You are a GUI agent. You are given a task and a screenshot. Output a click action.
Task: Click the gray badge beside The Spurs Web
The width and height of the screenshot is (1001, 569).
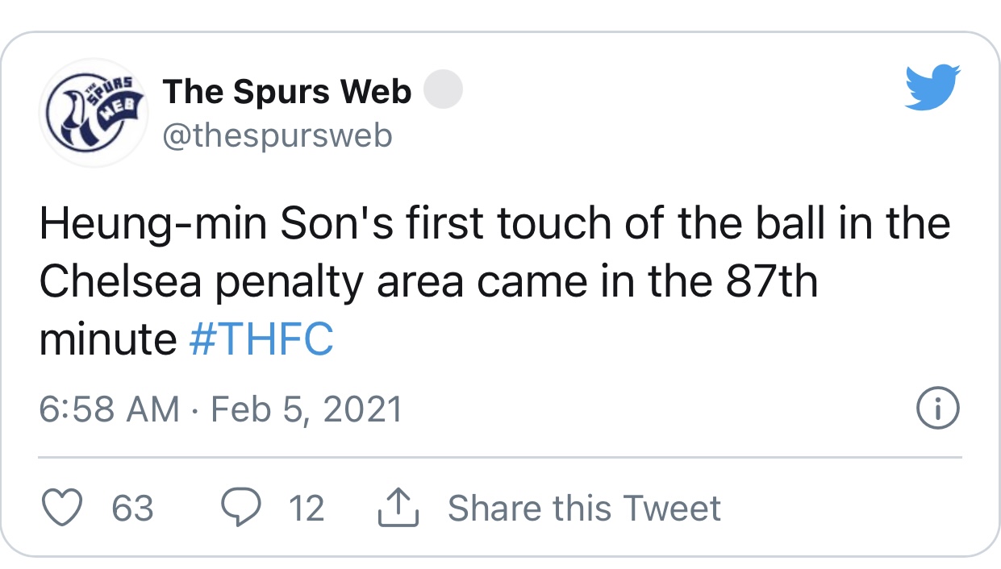coord(443,90)
